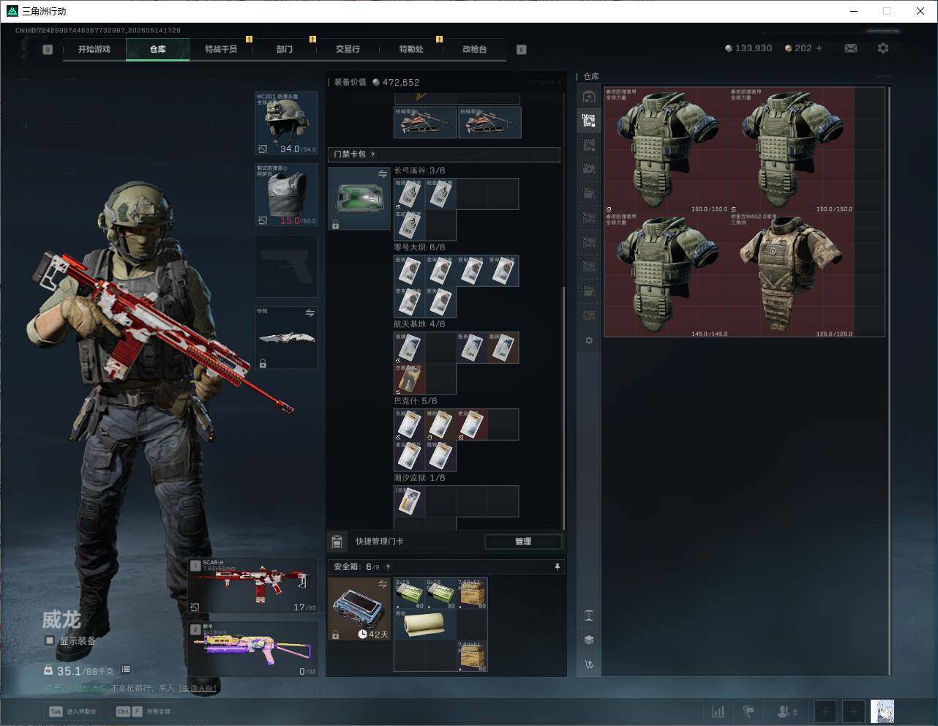
Task: Click the 133,930 currency balance
Action: pos(748,48)
